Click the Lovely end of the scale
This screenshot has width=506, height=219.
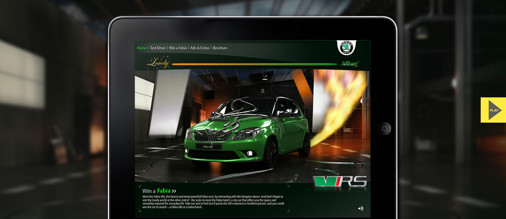(x=159, y=62)
